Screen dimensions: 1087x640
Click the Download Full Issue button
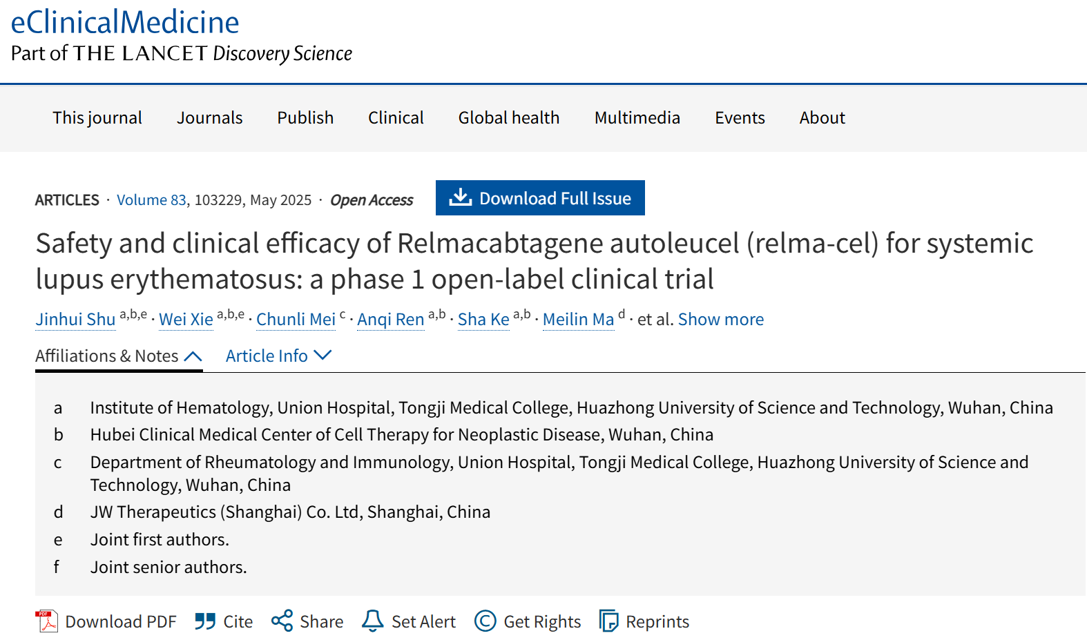click(540, 198)
